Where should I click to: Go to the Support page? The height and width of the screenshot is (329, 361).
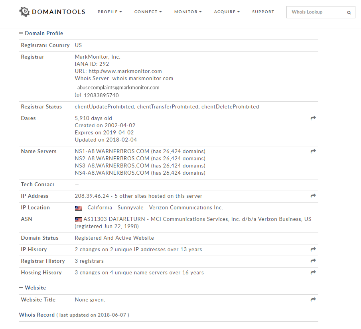[x=263, y=12]
